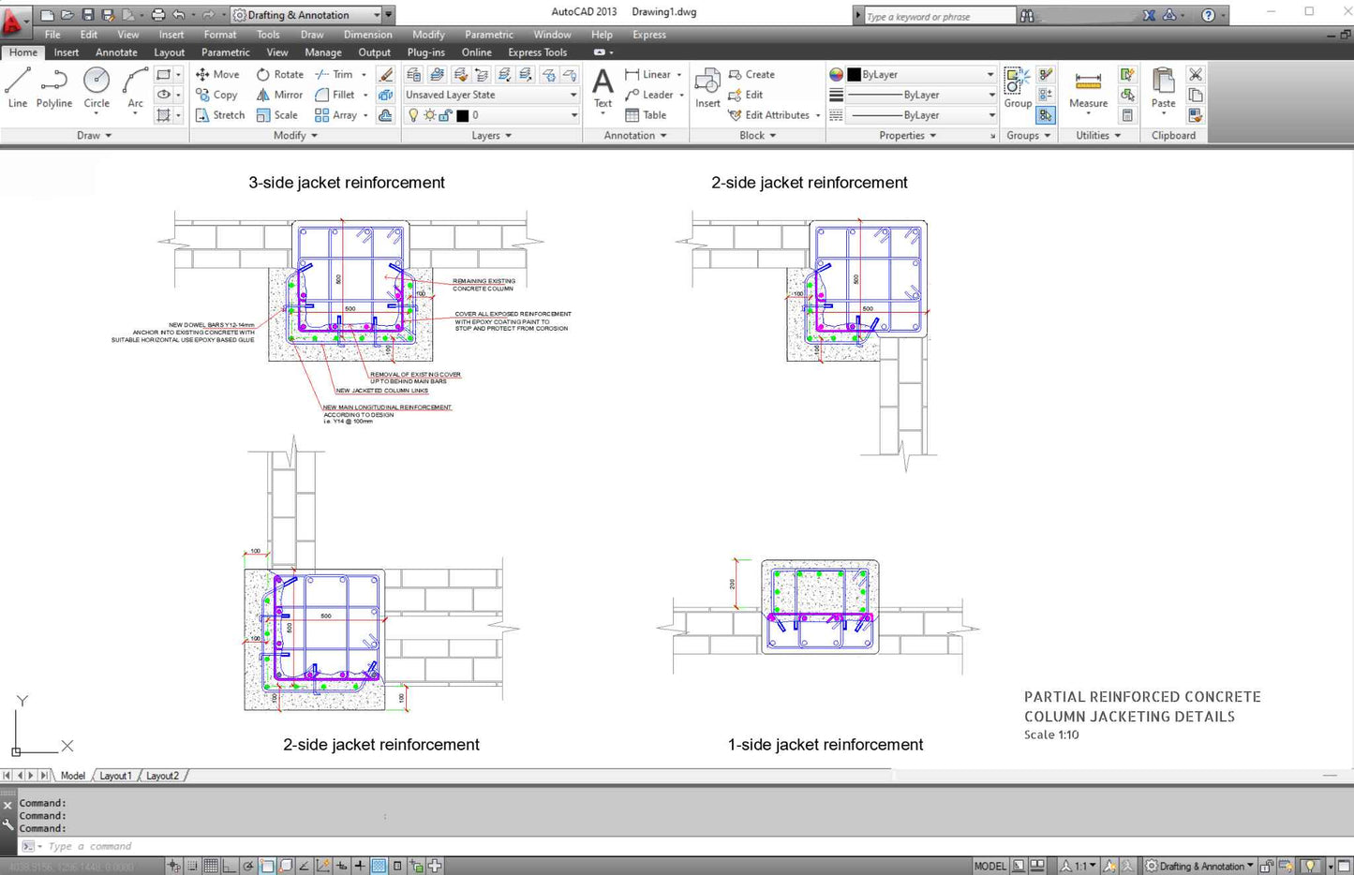Expand the Modify panel options

tap(295, 136)
